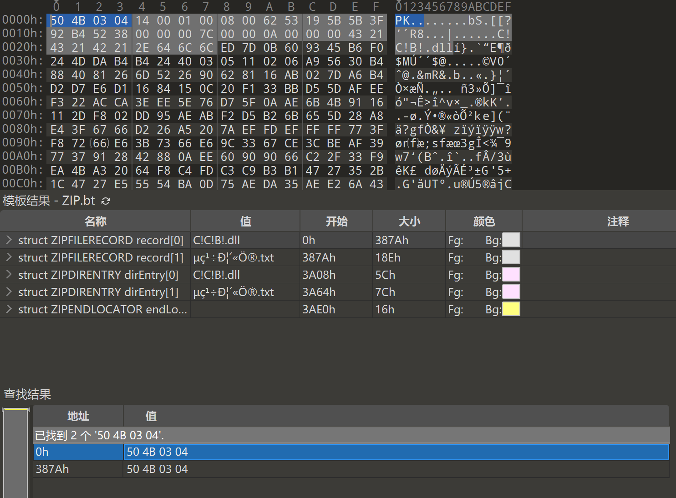This screenshot has width=676, height=498.
Task: Click the 地址 column header in search results
Action: 78,416
